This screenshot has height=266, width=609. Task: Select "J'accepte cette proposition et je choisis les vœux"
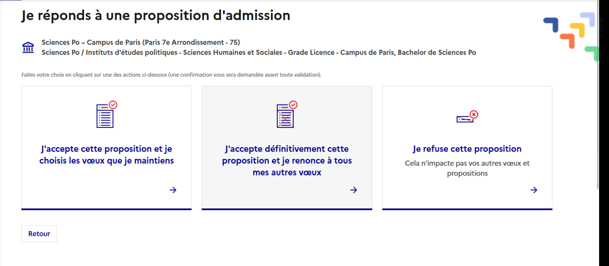pyautogui.click(x=106, y=148)
